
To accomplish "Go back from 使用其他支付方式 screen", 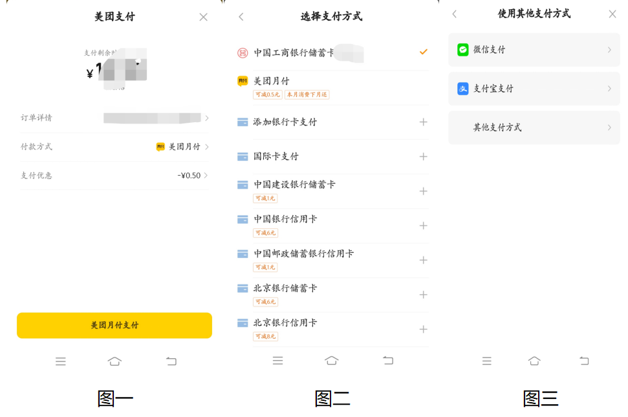I will coord(455,14).
